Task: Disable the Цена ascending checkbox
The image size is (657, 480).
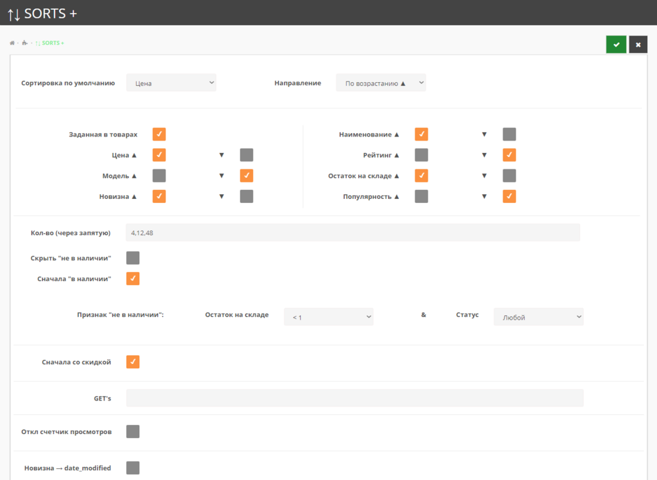Action: (x=159, y=155)
